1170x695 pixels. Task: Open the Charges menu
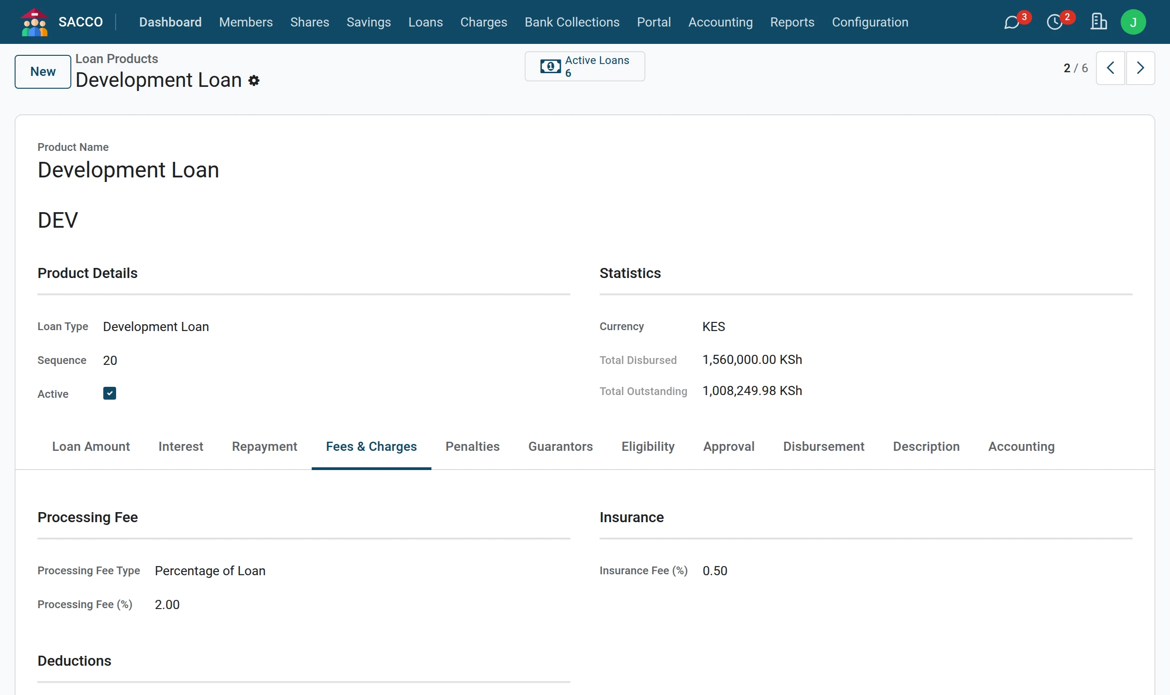coord(484,22)
